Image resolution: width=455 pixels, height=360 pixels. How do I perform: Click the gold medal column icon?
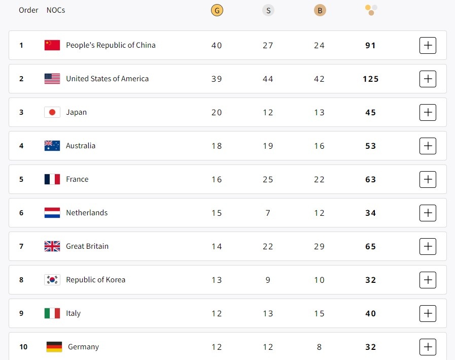click(x=217, y=10)
